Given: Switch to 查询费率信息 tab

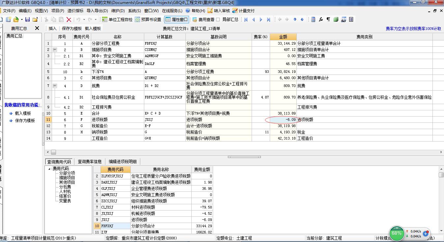Looking at the screenshot, I should (x=90, y=162).
